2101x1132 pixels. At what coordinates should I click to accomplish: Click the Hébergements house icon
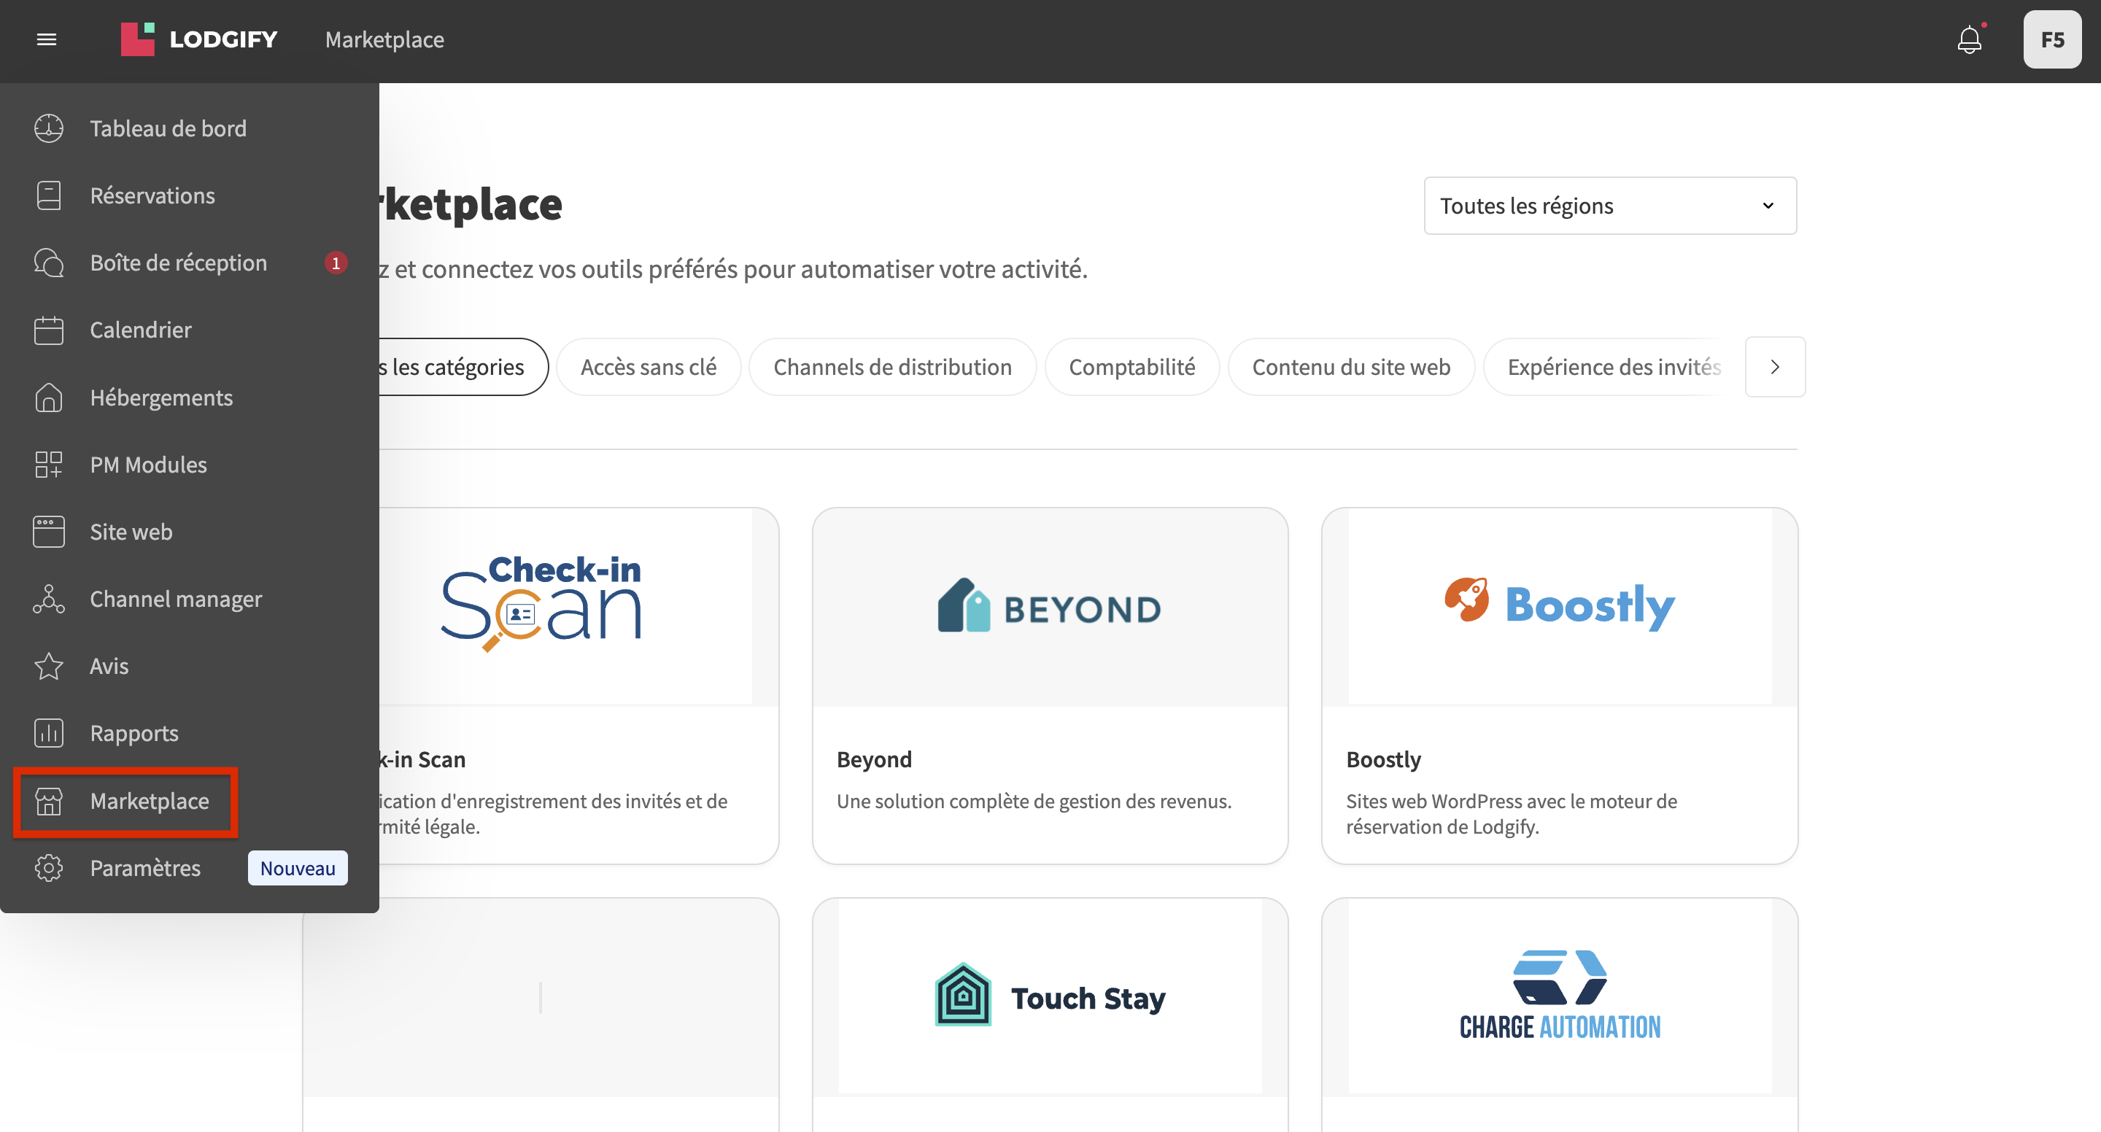[x=48, y=398]
